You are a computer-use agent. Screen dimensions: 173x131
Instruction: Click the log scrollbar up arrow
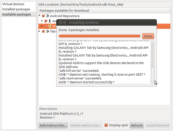click(153, 42)
